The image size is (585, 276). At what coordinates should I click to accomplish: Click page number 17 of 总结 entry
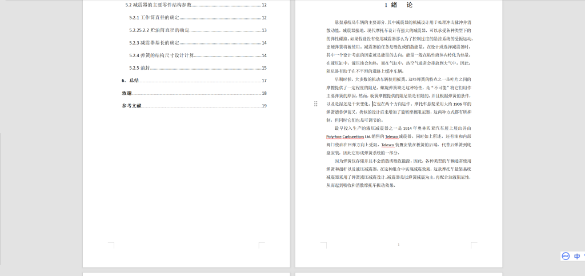264,81
